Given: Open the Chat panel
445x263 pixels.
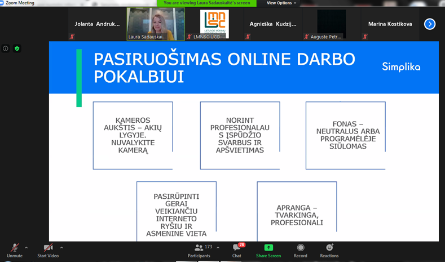Looking at the screenshot, I should (x=237, y=250).
